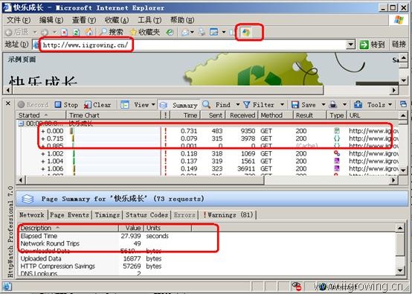Open the IE Favorites star button
The width and height of the screenshot is (412, 294).
tap(145, 32)
